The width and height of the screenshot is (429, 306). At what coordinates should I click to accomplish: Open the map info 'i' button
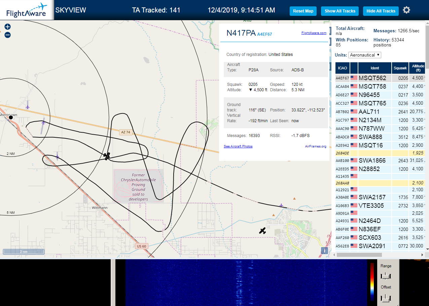(x=324, y=250)
